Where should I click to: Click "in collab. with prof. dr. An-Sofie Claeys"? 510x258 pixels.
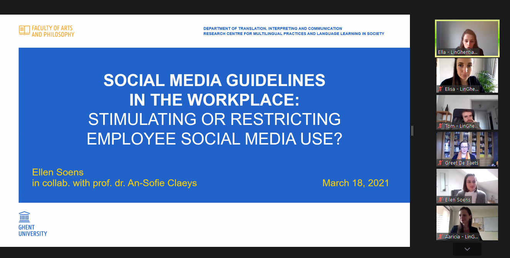tap(114, 183)
